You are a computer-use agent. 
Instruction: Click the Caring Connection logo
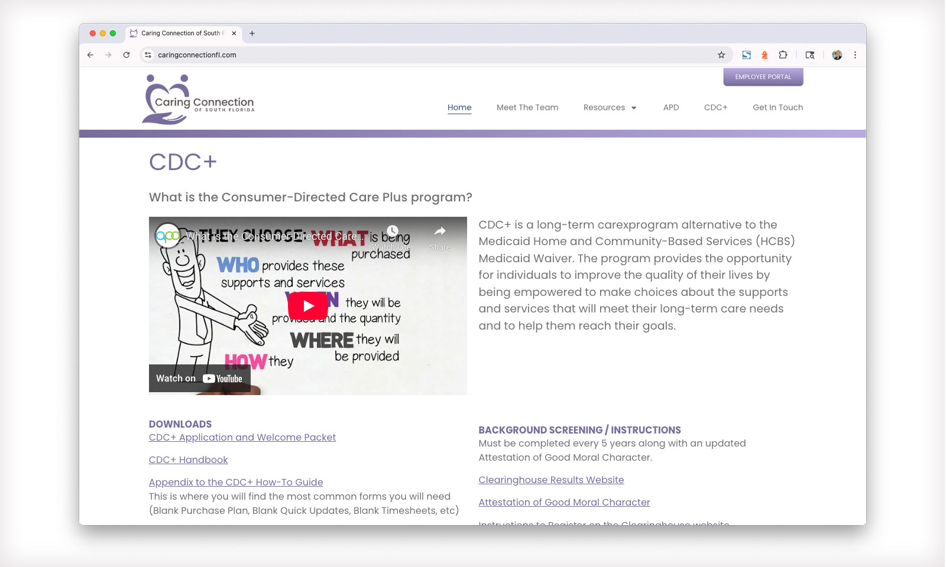198,100
